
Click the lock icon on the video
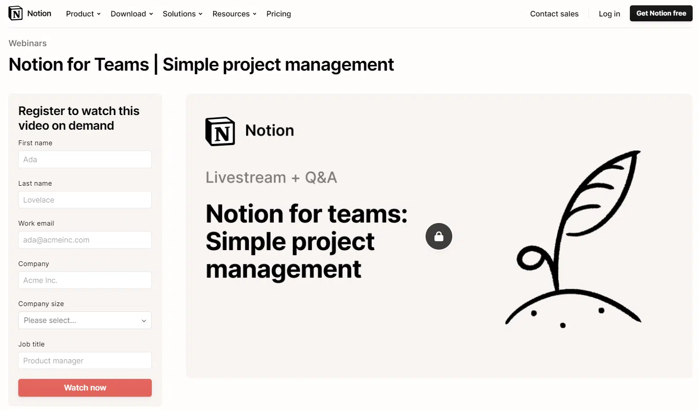[x=439, y=236]
